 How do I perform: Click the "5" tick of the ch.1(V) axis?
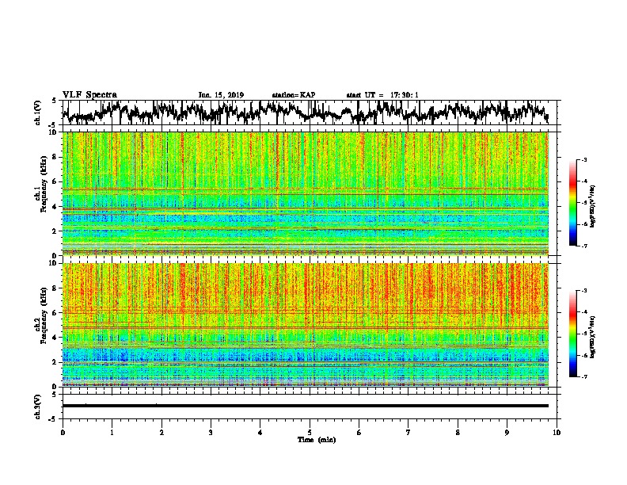55,101
